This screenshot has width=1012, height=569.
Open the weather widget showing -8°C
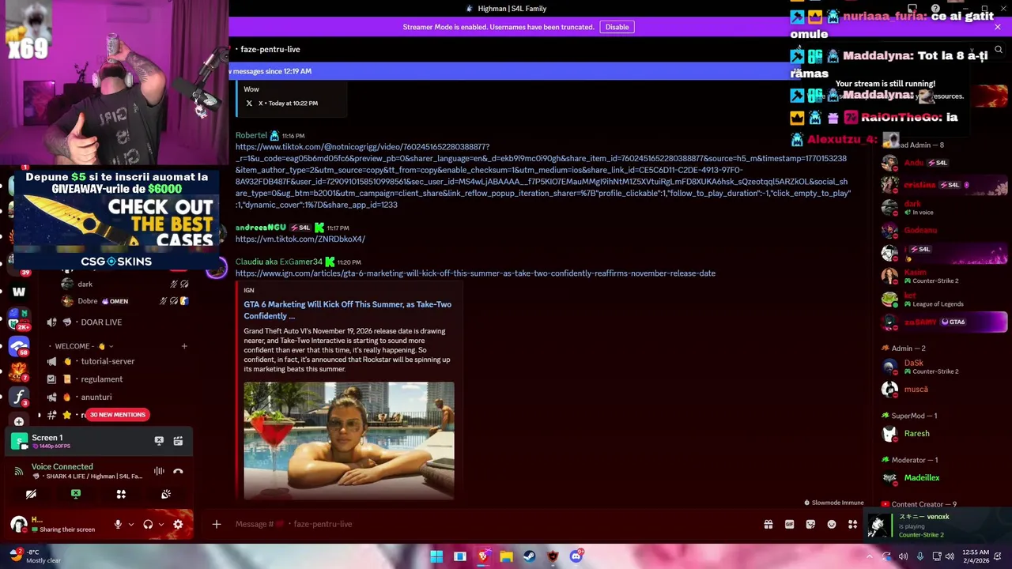(35, 556)
